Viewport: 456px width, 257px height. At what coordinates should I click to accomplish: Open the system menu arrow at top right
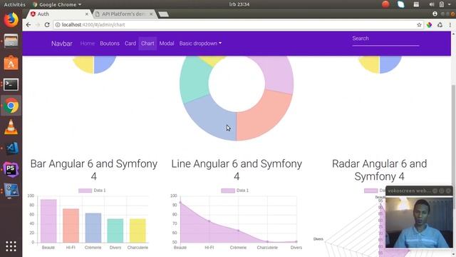coord(450,4)
